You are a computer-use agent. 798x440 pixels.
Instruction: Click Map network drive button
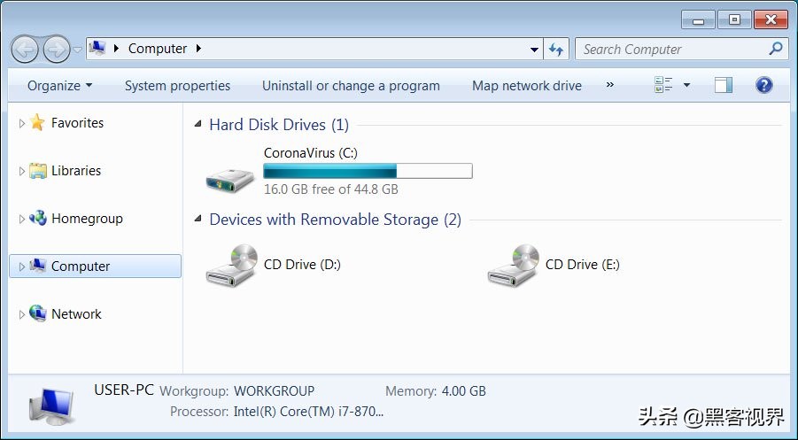(x=526, y=86)
